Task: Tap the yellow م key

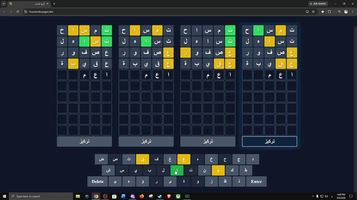Action: (x=218, y=170)
